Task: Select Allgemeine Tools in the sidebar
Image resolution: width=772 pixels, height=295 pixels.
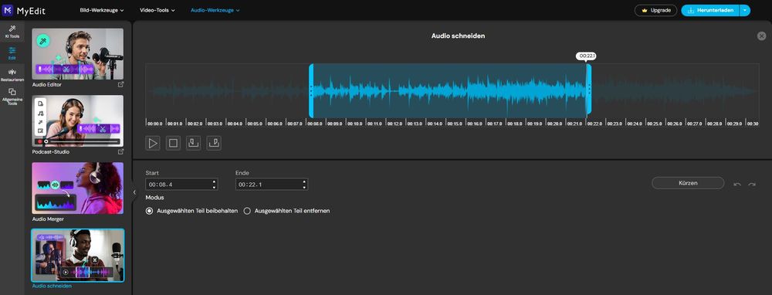Action: pos(12,97)
